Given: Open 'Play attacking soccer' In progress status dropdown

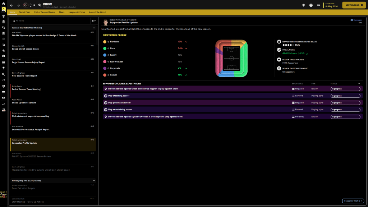Looking at the screenshot, I should click(x=345, y=96).
